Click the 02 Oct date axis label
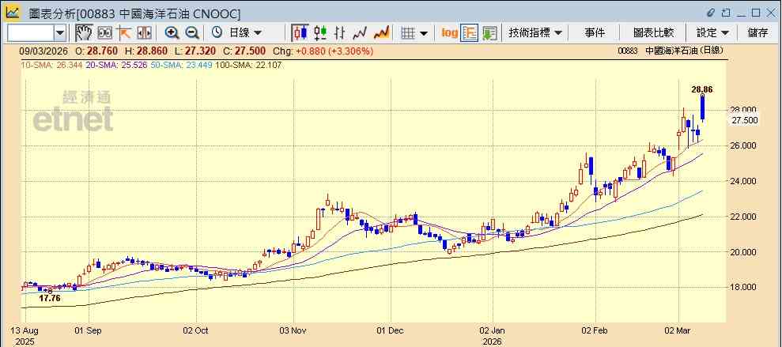 196,330
